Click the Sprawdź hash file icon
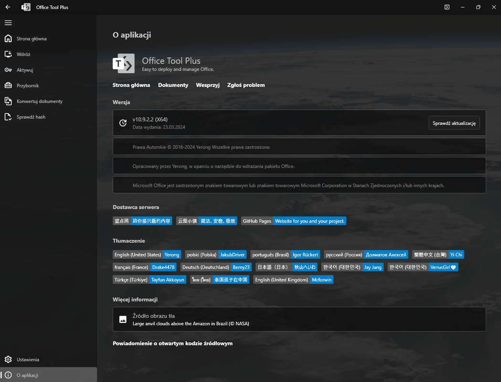 [8, 117]
